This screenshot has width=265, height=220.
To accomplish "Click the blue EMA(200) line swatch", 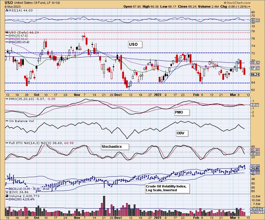I will pyautogui.click(x=7, y=42).
